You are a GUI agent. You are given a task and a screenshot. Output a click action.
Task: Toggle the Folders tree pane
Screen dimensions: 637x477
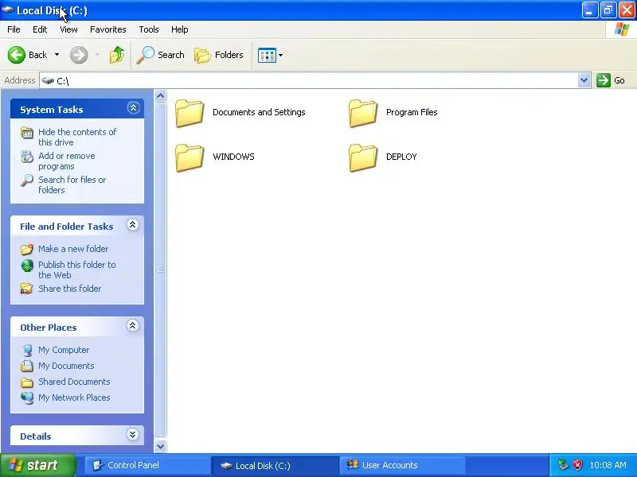pos(218,55)
